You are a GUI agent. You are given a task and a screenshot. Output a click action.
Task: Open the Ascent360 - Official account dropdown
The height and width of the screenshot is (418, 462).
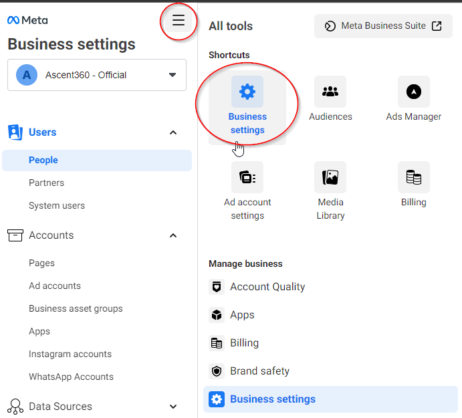[x=97, y=75]
